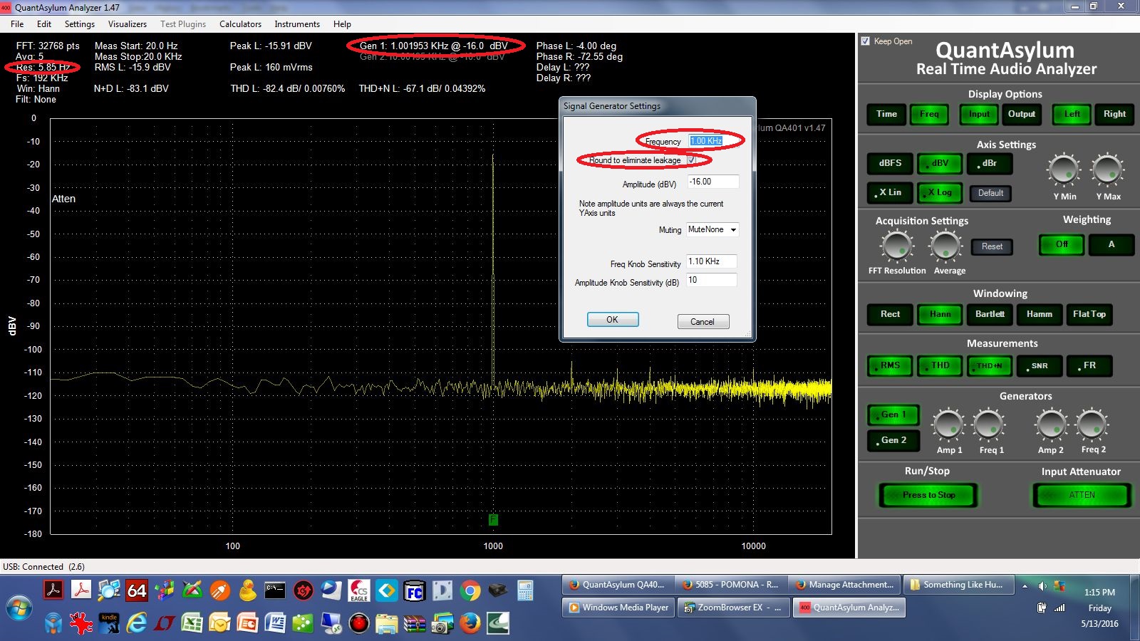
Task: Click the Amplitude Knob Sensitivity field
Action: coord(711,280)
